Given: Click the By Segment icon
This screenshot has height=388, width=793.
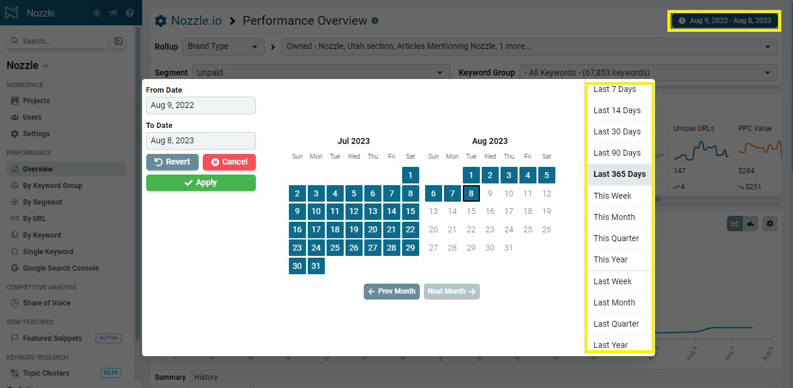Looking at the screenshot, I should (x=15, y=202).
